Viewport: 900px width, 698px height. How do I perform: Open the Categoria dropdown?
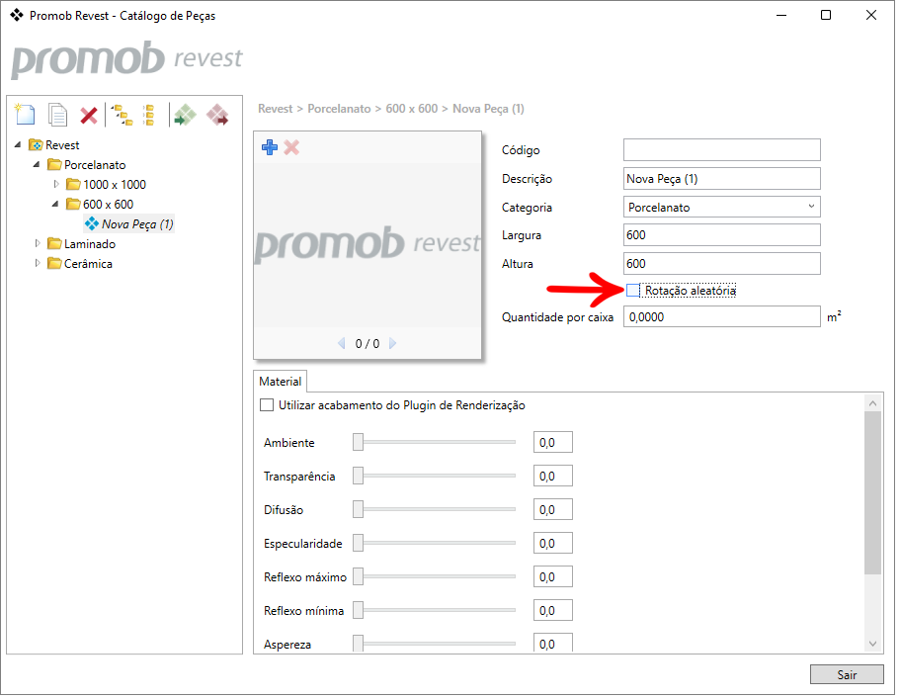pyautogui.click(x=724, y=208)
